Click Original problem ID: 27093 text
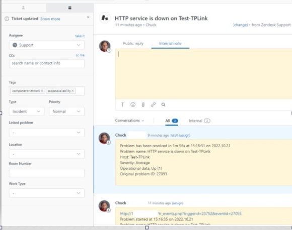Viewport: 292px width, 230px height. pos(143,174)
